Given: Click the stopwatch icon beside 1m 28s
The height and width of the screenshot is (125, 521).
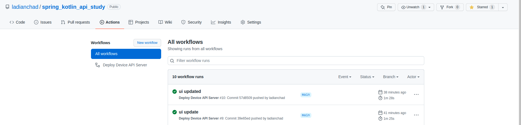Looking at the screenshot, I should [x=380, y=98].
